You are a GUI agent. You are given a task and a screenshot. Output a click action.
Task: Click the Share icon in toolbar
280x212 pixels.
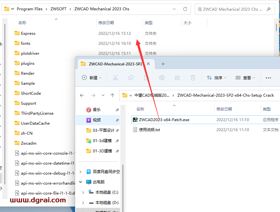click(177, 78)
